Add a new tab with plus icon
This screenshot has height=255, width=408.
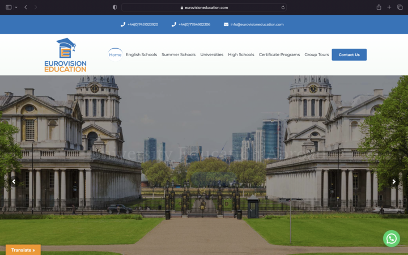click(x=389, y=7)
